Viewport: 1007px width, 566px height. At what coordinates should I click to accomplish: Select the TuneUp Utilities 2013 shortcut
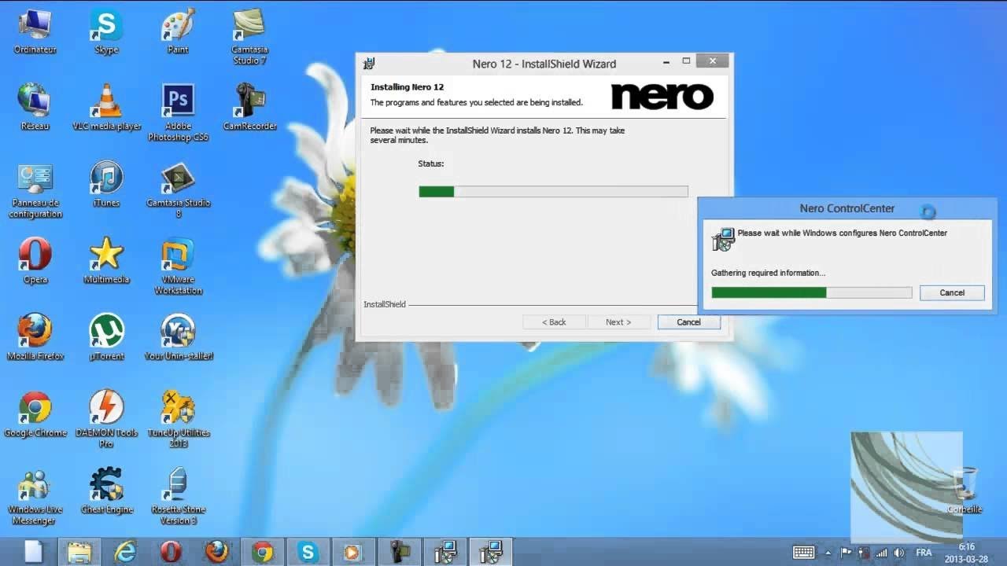178,420
